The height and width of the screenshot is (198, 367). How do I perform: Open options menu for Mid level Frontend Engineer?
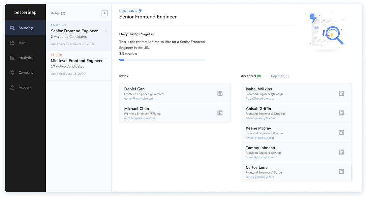pyautogui.click(x=106, y=61)
